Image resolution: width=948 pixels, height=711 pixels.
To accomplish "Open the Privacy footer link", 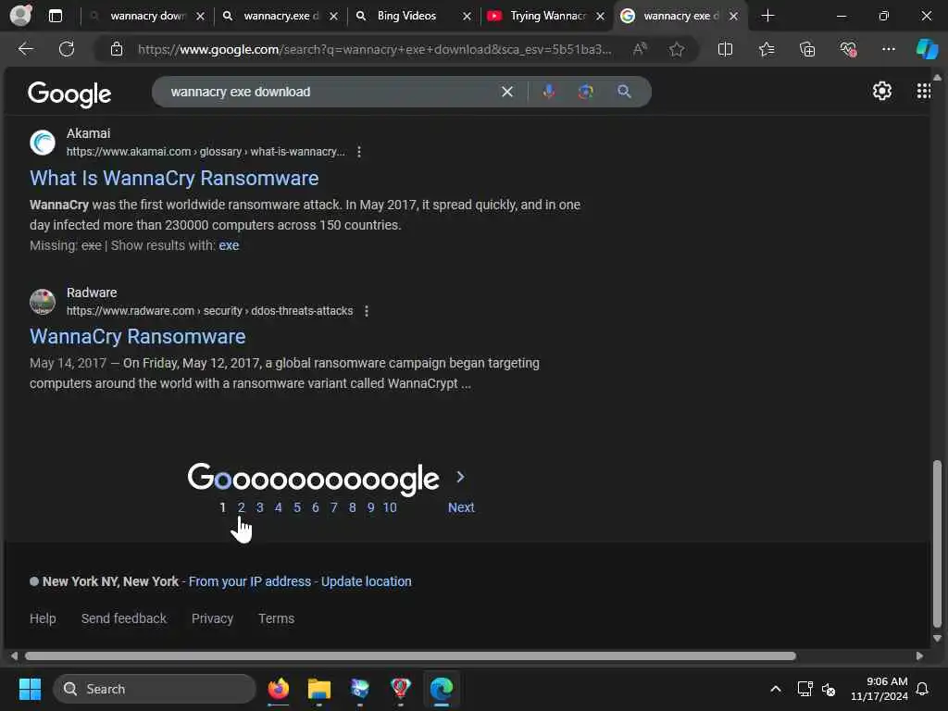I will point(212,618).
